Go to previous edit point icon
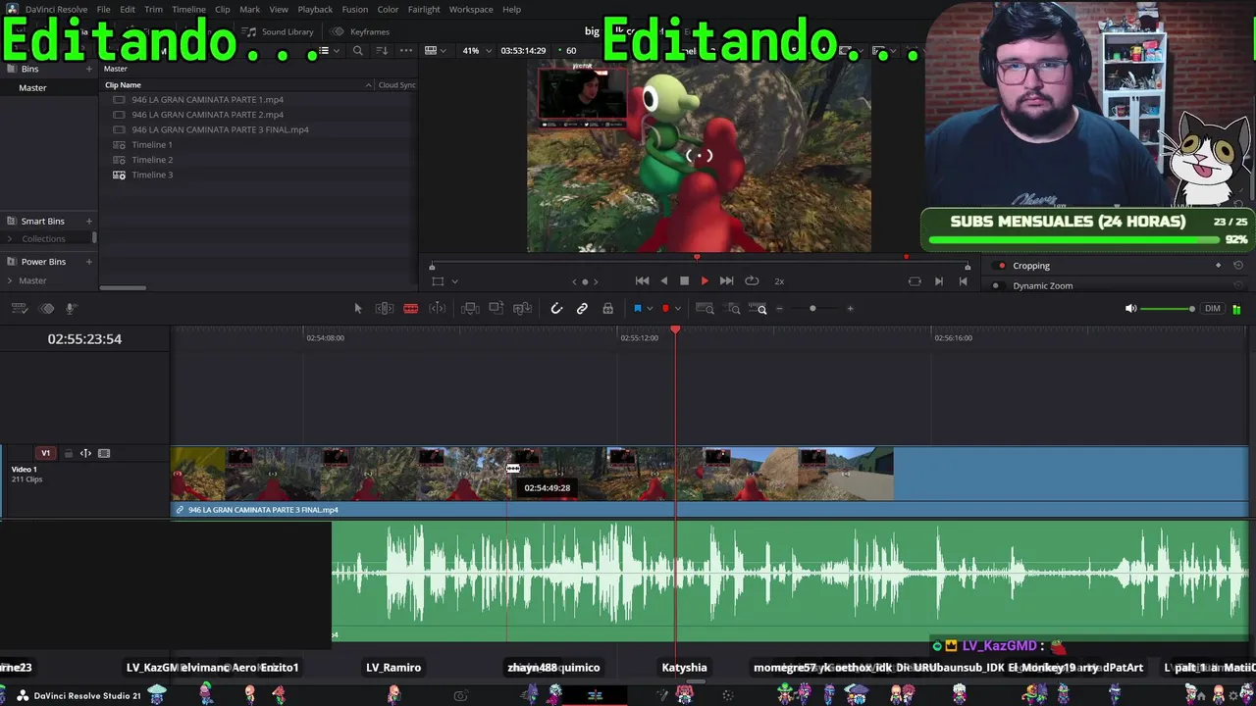The image size is (1256, 706). point(963,281)
